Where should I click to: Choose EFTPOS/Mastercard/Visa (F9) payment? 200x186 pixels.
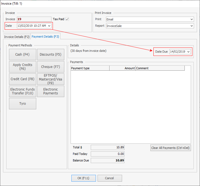pyautogui.click(x=50, y=79)
